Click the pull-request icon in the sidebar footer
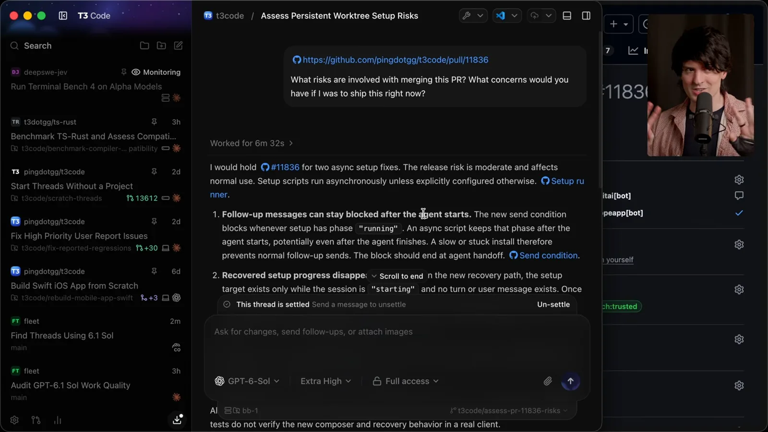This screenshot has width=768, height=432. coord(36,420)
